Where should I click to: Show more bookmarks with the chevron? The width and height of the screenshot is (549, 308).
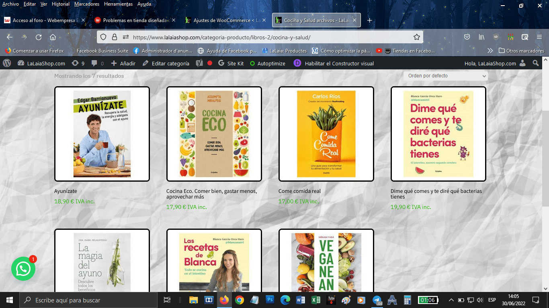click(490, 51)
